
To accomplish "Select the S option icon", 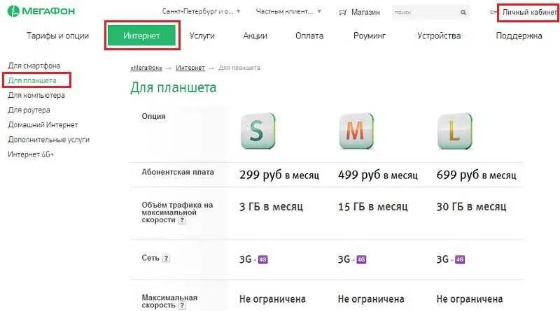I will 258,131.
